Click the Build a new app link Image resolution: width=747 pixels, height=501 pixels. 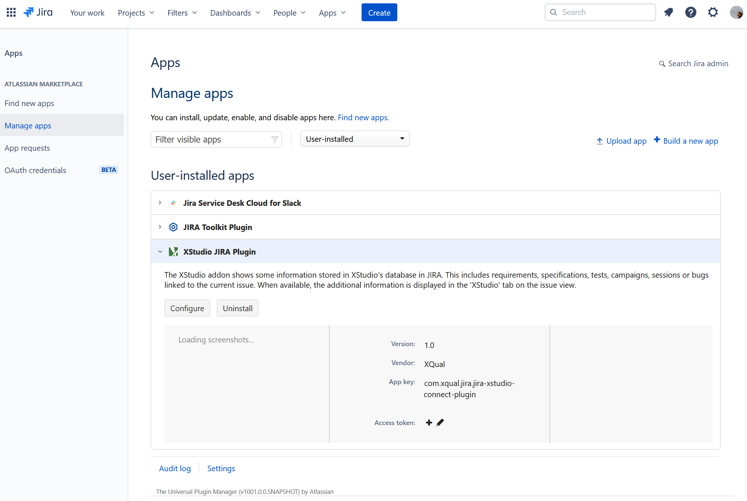point(690,141)
